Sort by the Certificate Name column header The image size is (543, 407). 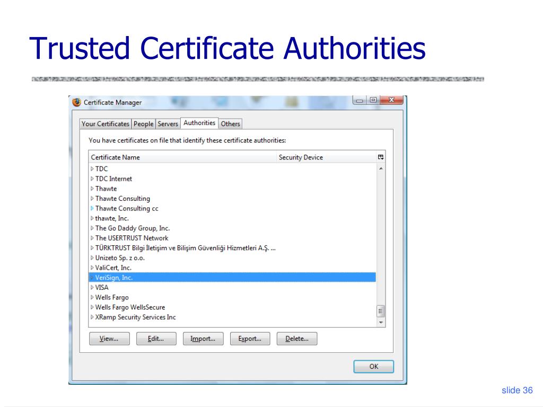tap(182, 157)
